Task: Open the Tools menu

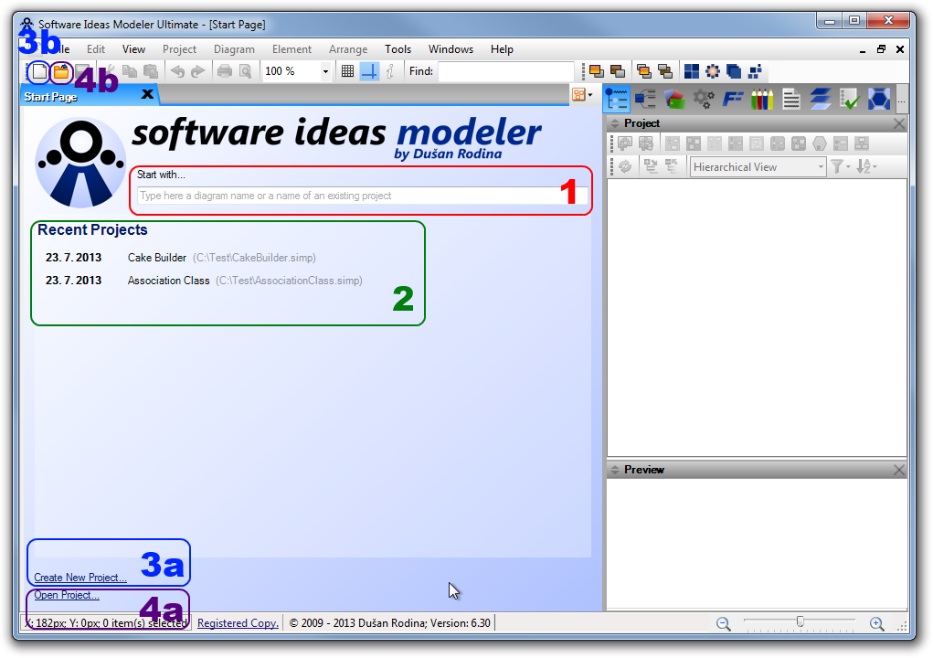Action: tap(398, 49)
